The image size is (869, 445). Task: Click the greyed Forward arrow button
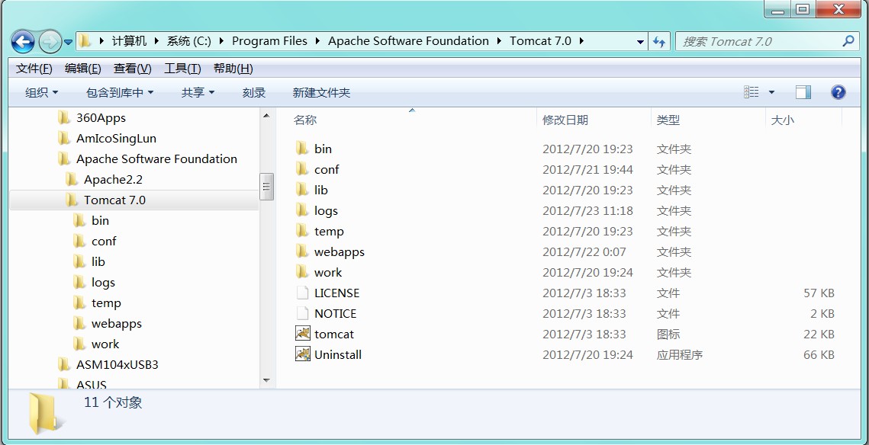50,41
